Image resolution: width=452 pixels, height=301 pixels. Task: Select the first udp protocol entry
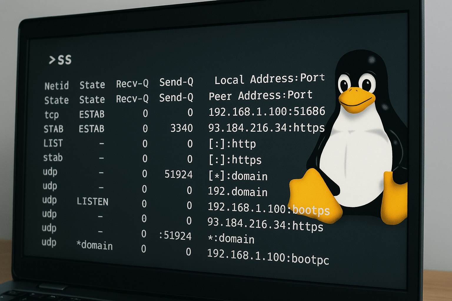tap(50, 173)
